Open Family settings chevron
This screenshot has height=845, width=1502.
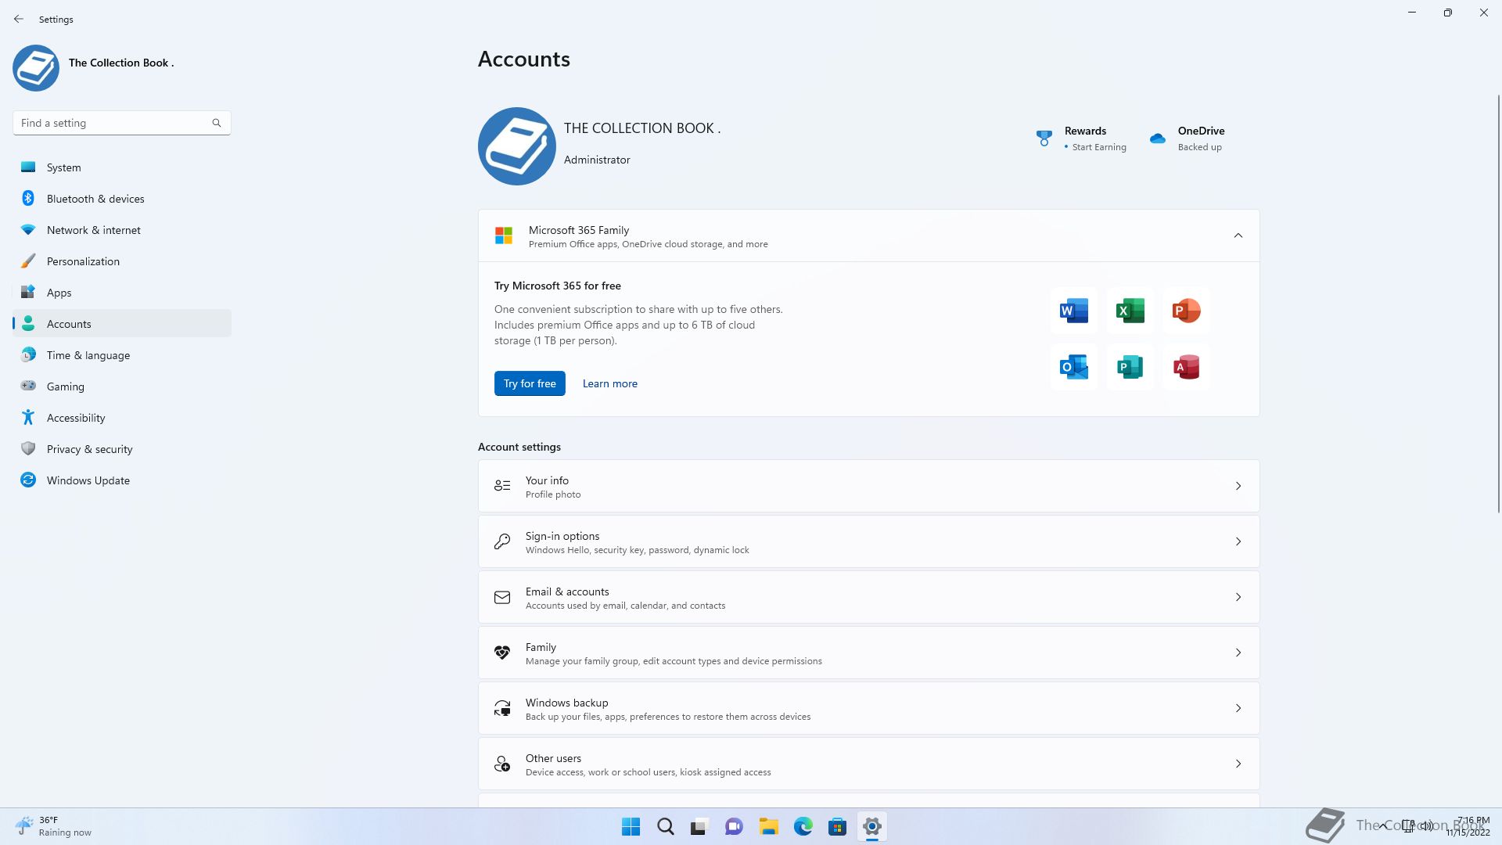point(1238,653)
